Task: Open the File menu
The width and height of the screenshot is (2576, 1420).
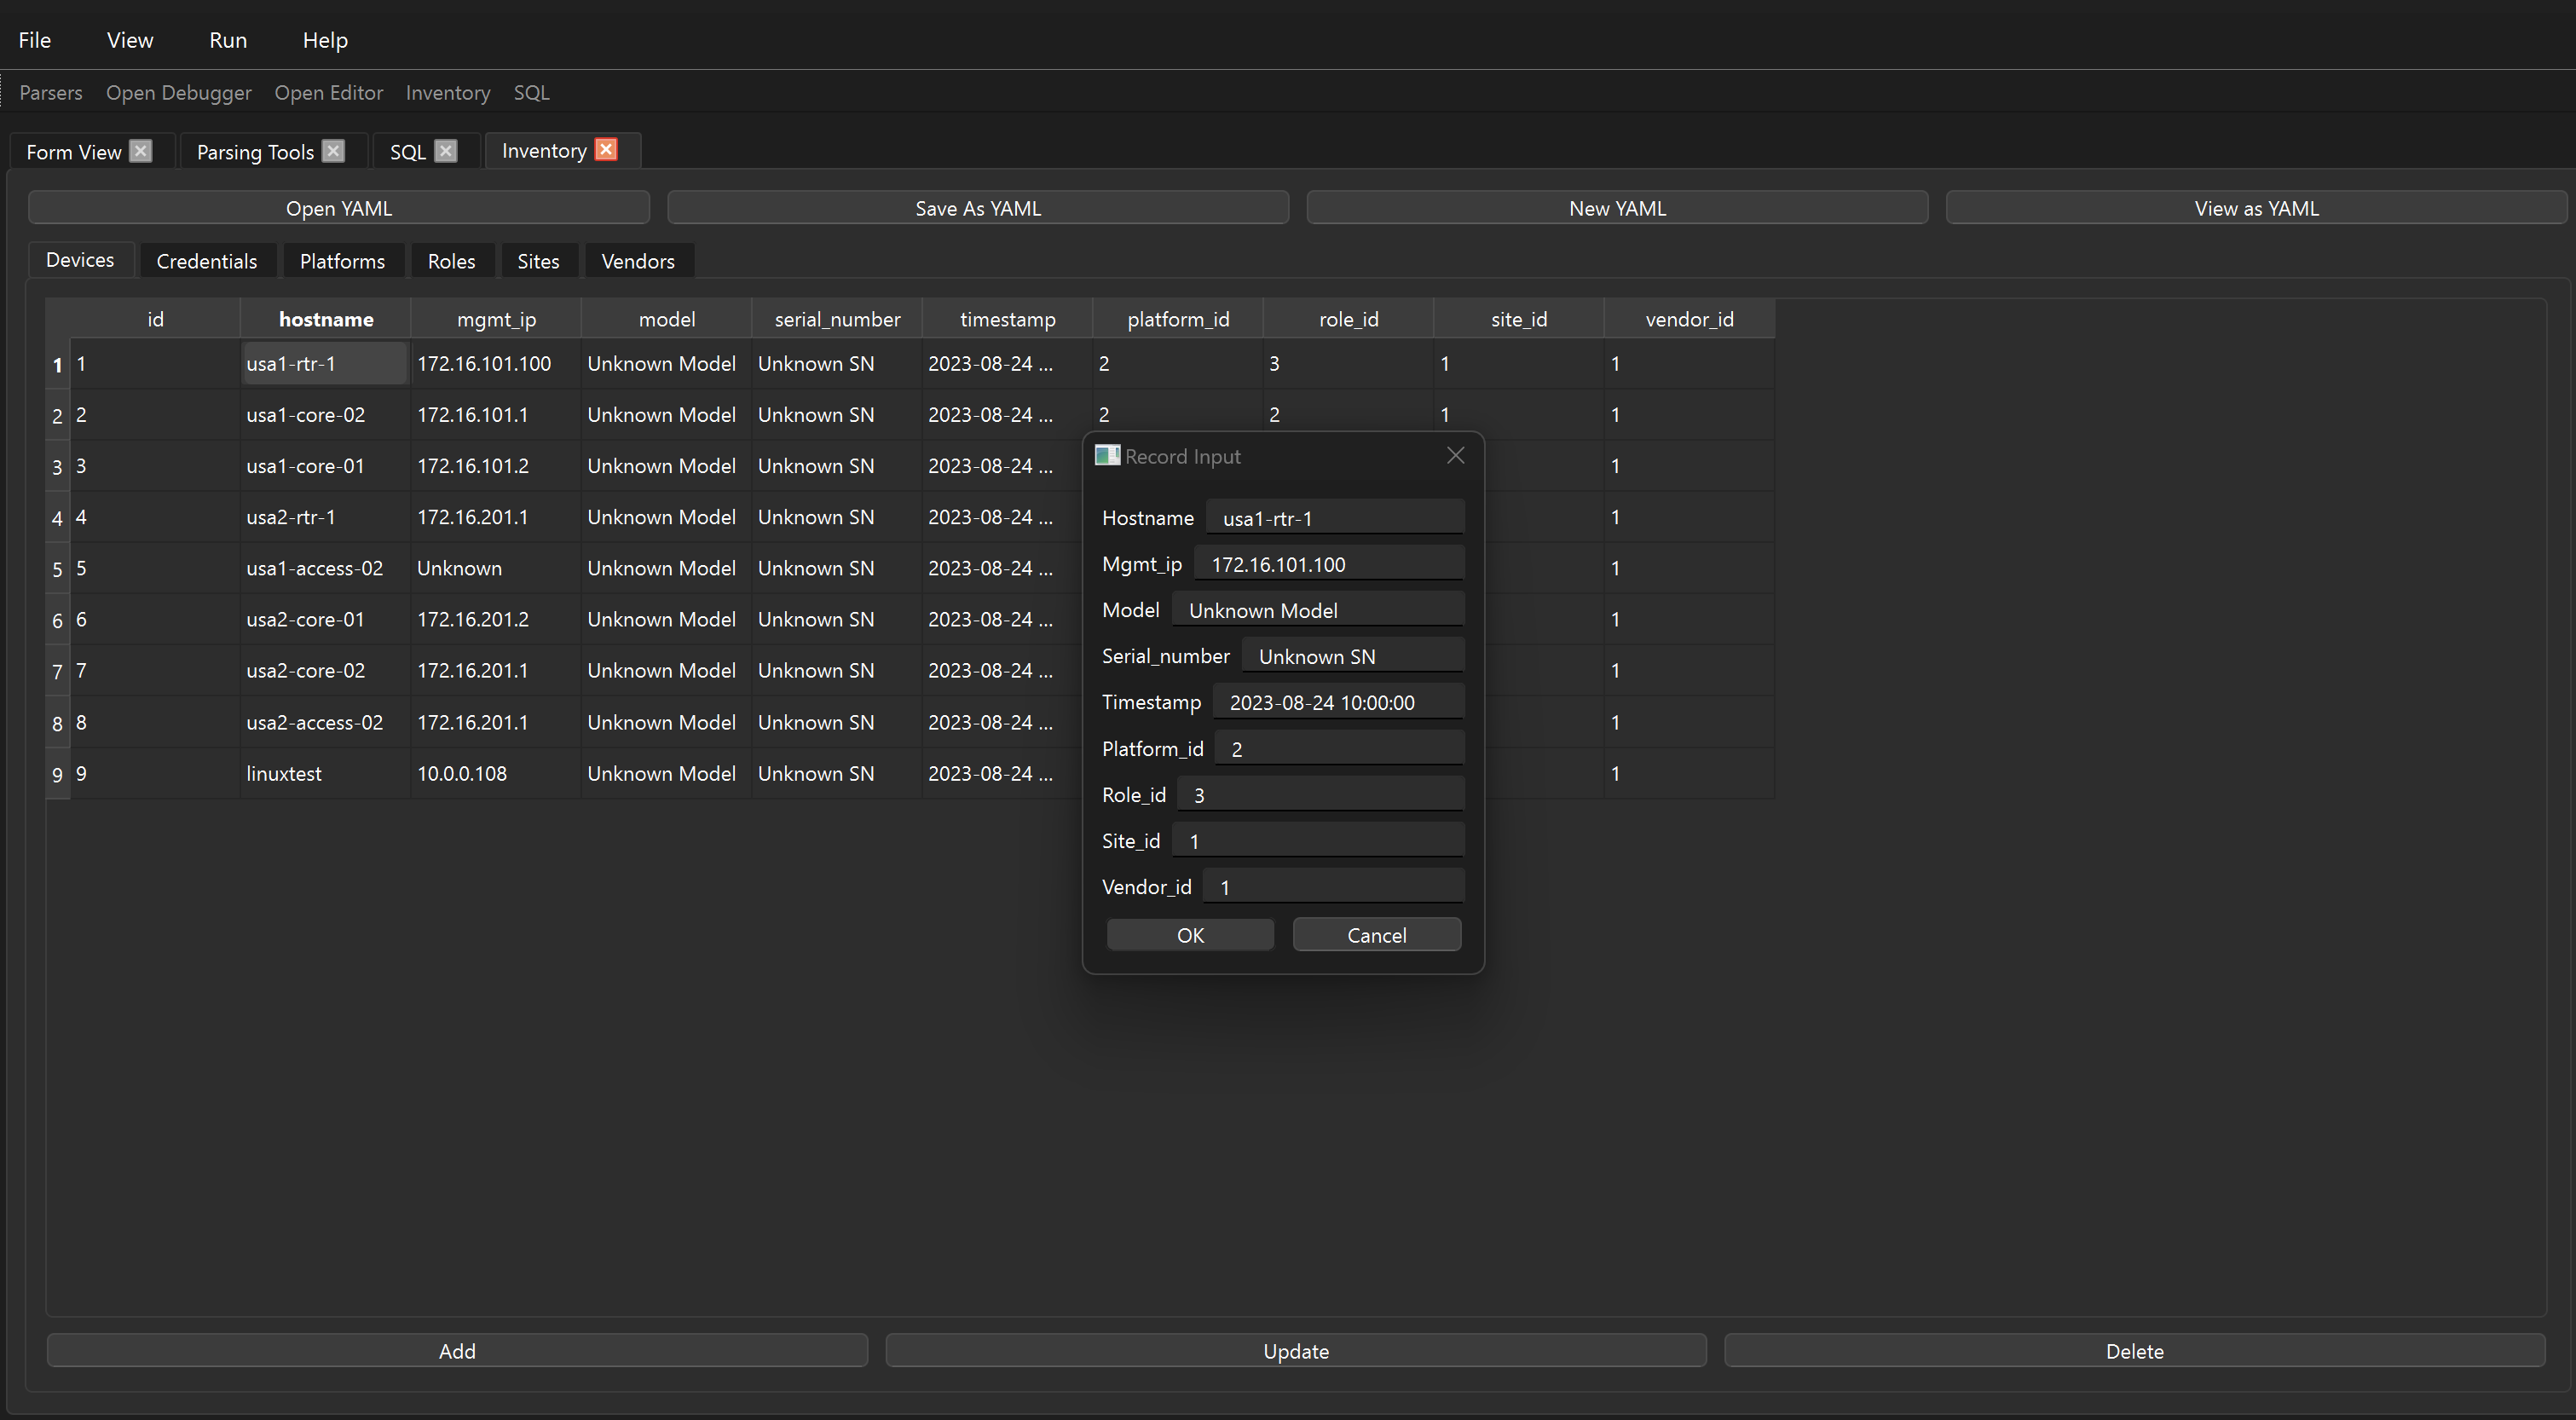Action: point(33,38)
